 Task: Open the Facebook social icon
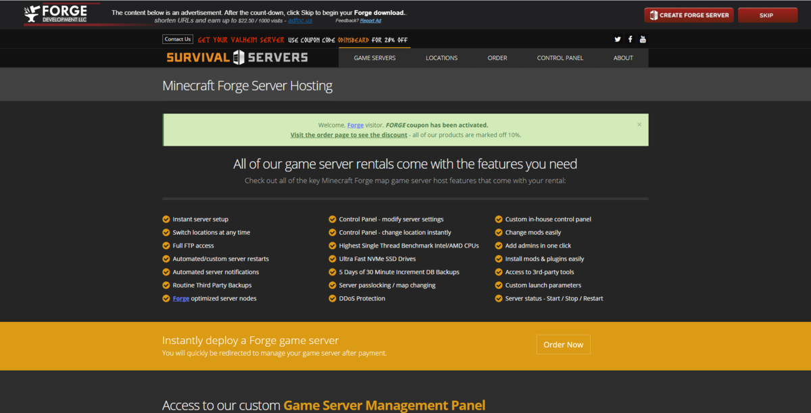click(631, 39)
